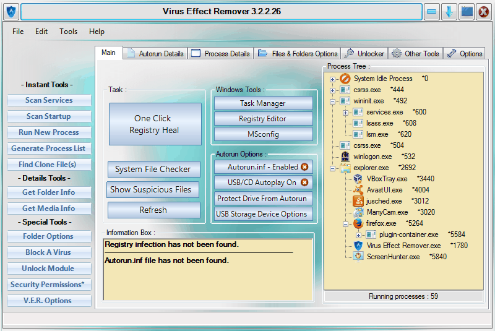The height and width of the screenshot is (331, 495).
Task: Click the key icon on Unlocker tab
Action: pos(349,53)
